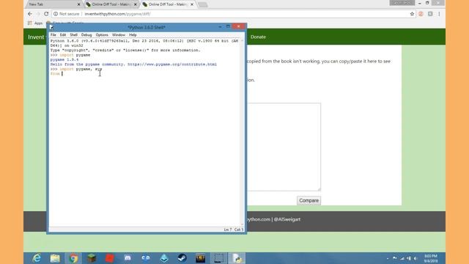This screenshot has height=264, width=469.
Task: Open the Shell menu in IDLE
Action: [73, 35]
